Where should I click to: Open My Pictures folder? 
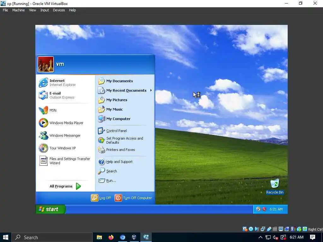pyautogui.click(x=113, y=100)
